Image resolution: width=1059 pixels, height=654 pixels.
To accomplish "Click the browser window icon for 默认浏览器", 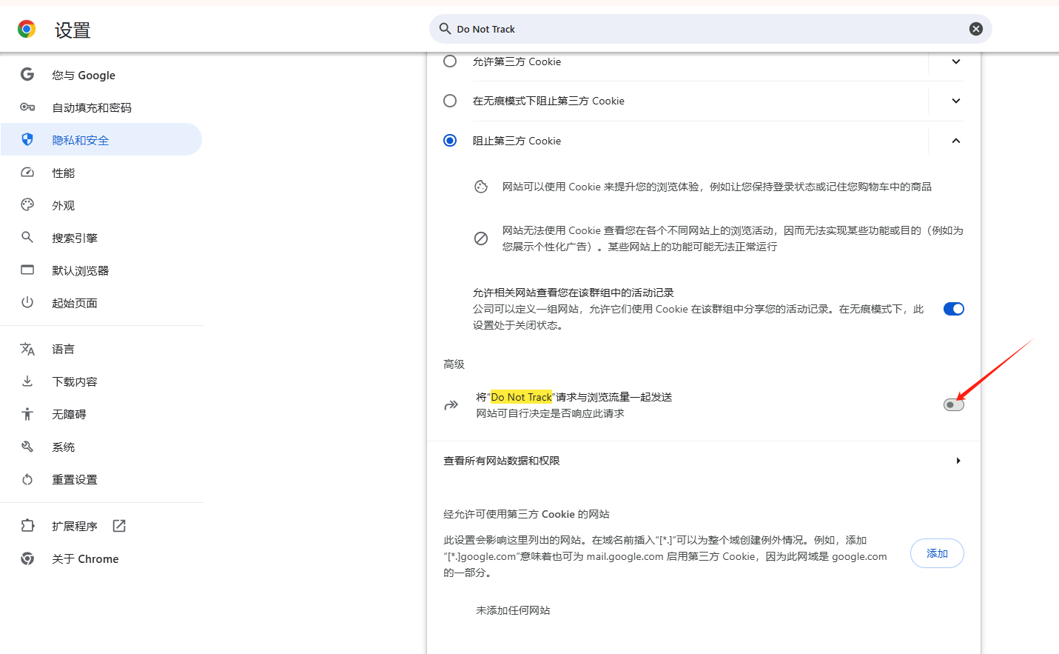I will click(27, 270).
